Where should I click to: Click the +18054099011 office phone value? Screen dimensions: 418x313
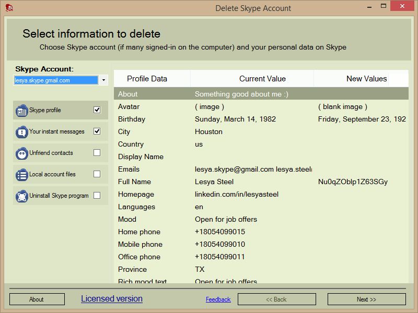220,257
